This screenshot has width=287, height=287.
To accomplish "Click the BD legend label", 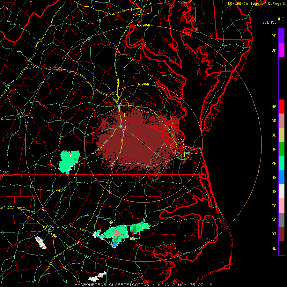I will pyautogui.click(x=274, y=135).
